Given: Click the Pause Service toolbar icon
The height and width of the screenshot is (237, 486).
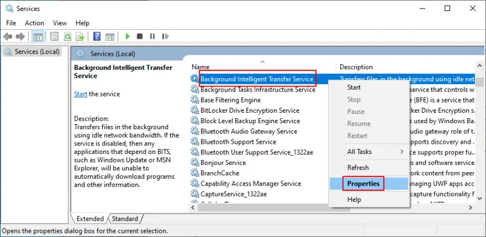Looking at the screenshot, I should pos(152,36).
